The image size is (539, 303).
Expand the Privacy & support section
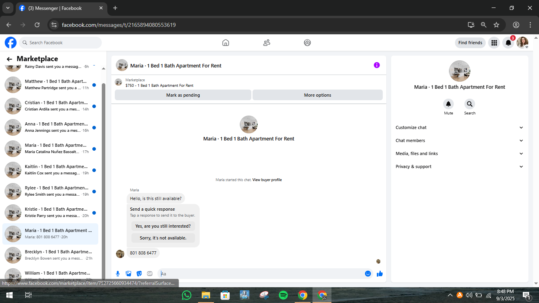[x=459, y=166]
